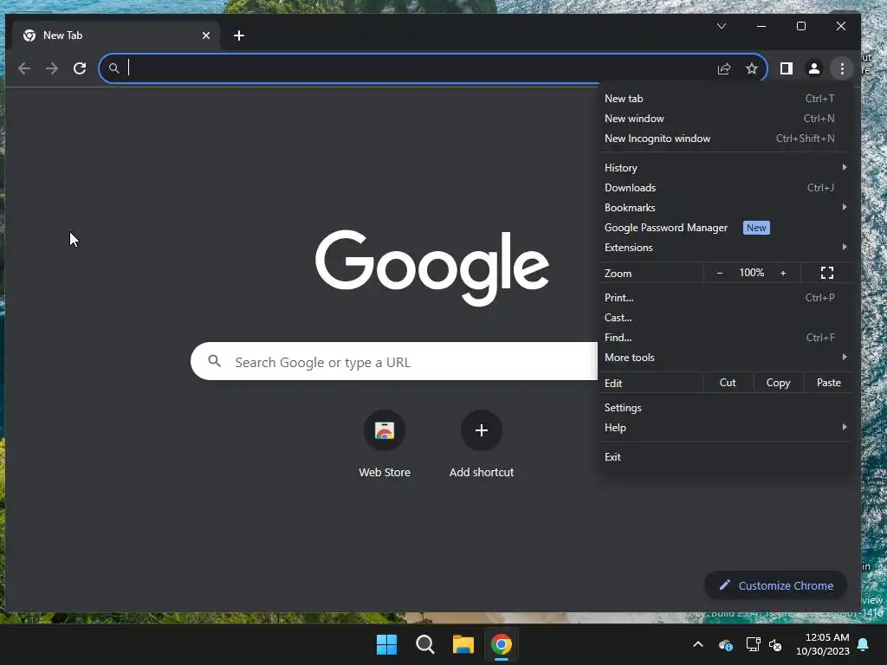Click the Google logo
This screenshot has height=665, width=887.
[x=432, y=267]
